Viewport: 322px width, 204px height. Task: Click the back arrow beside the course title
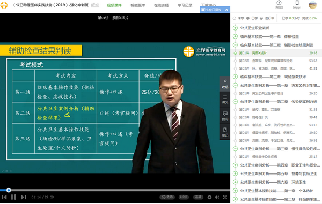(x=14, y=5)
